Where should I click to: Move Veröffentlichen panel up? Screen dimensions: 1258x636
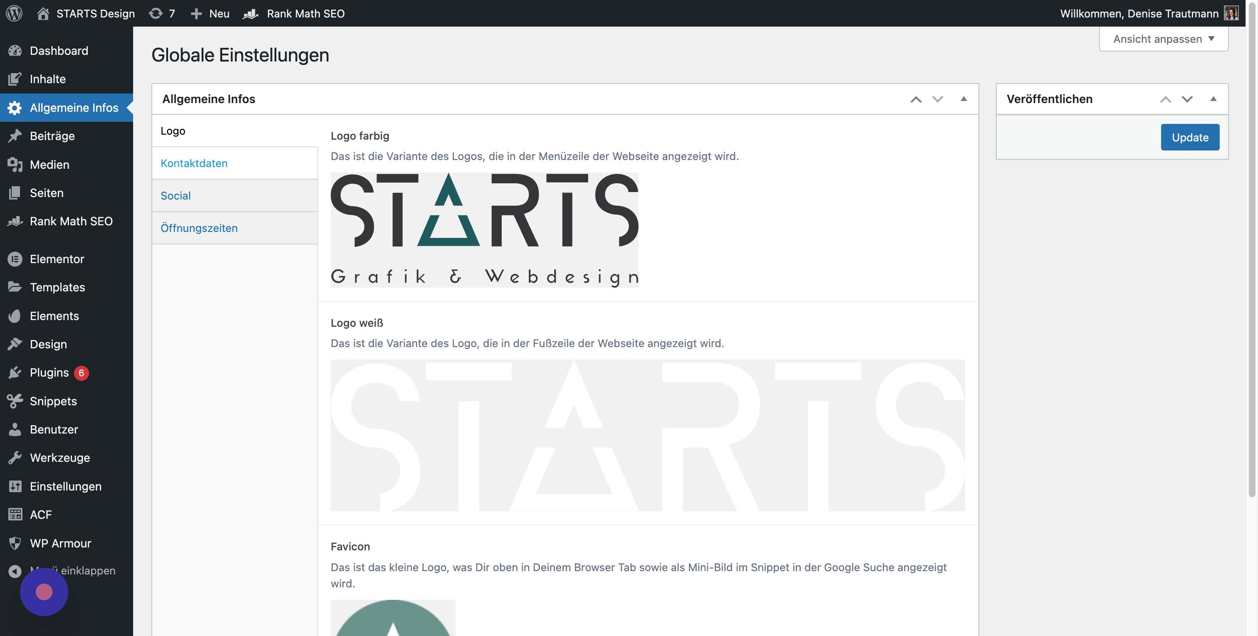click(1165, 99)
